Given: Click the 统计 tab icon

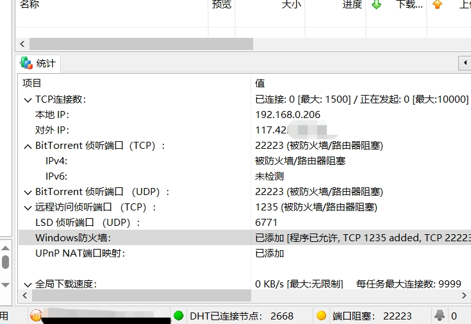Looking at the screenshot, I should [26, 63].
